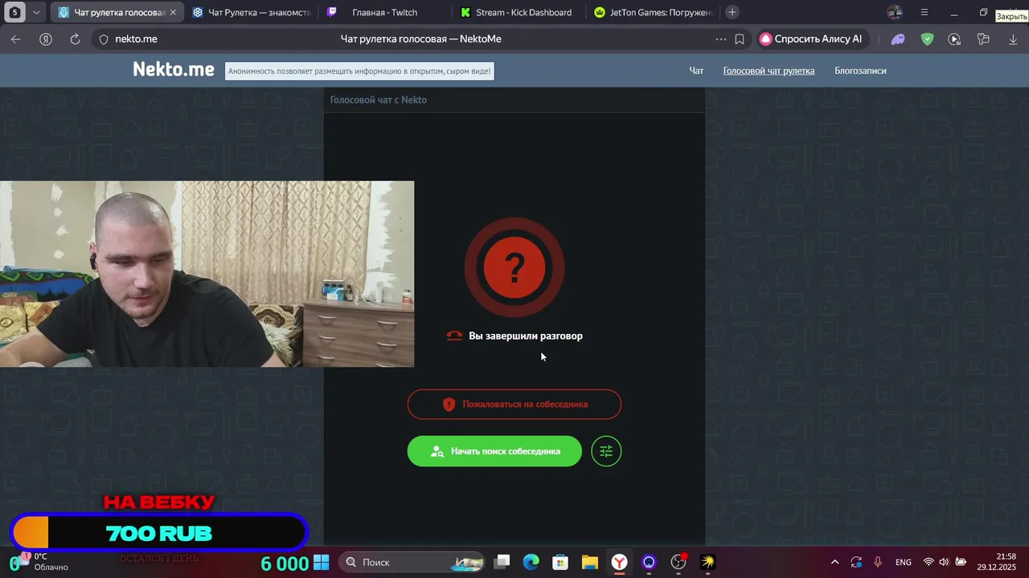Open the browser profile avatar
1029x578 pixels.
click(895, 12)
